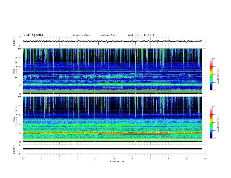
Task: Click the "1" tick on the time axis
Action: [x=41, y=159]
